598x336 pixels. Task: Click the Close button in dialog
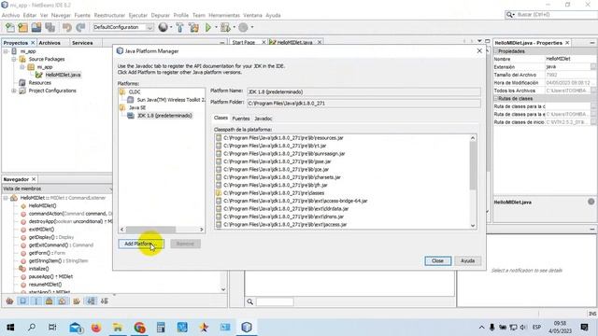[x=438, y=261]
